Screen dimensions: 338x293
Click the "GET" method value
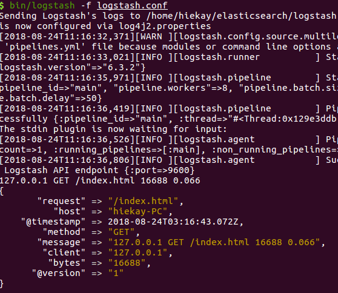click(x=121, y=232)
